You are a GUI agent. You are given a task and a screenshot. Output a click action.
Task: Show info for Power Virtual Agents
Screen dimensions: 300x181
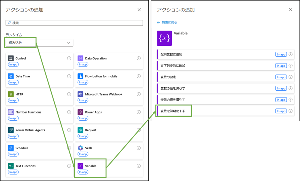(69, 130)
